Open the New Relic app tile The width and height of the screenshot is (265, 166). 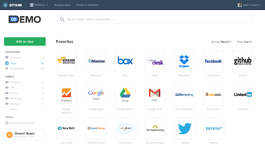click(66, 129)
